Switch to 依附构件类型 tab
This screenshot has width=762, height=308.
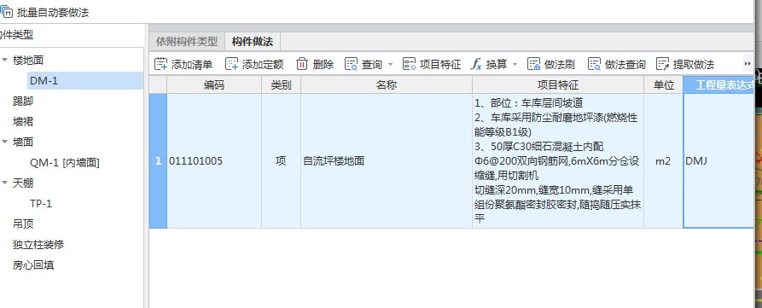187,41
